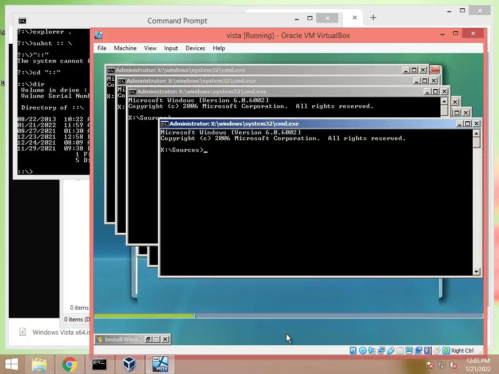Click the scrollbar thumb in front cmd window

477,143
